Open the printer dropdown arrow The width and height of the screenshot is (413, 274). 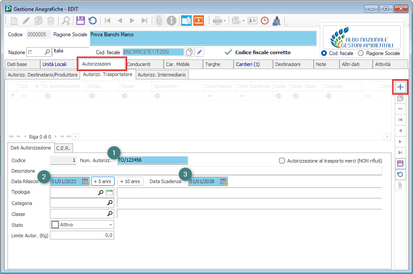(x=225, y=21)
